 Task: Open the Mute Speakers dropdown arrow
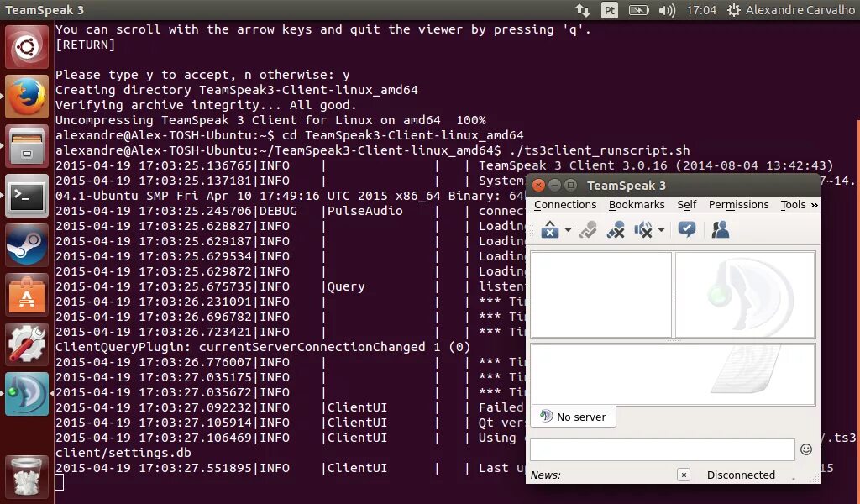pos(662,230)
